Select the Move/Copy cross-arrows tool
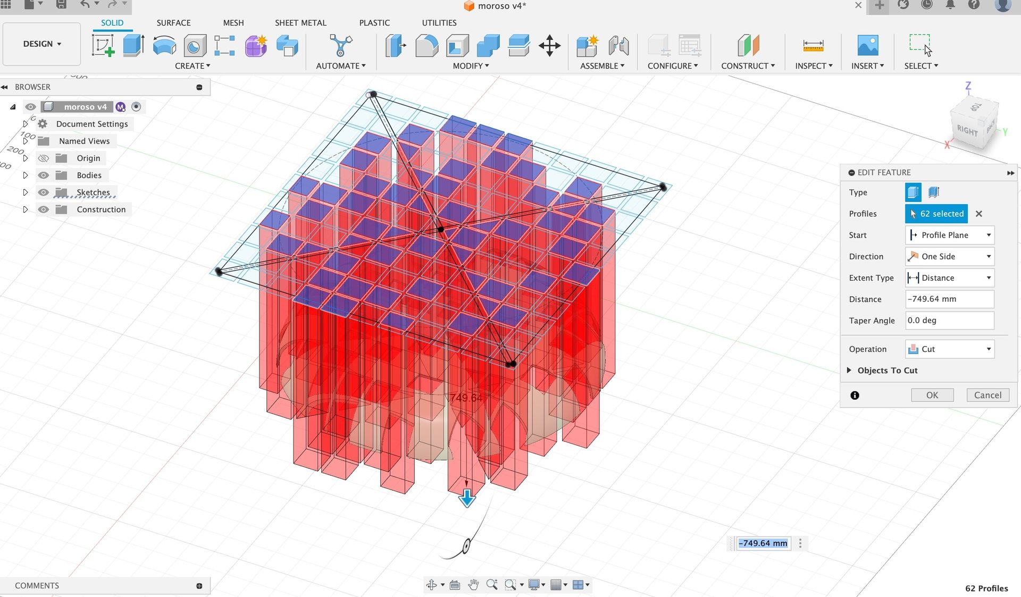 (x=549, y=45)
